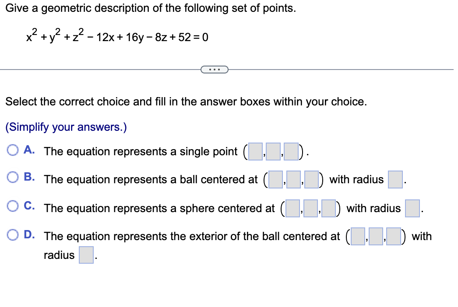Screen dimensions: 458x307
Task: Select choice C sphere centered option
Action: (13, 206)
